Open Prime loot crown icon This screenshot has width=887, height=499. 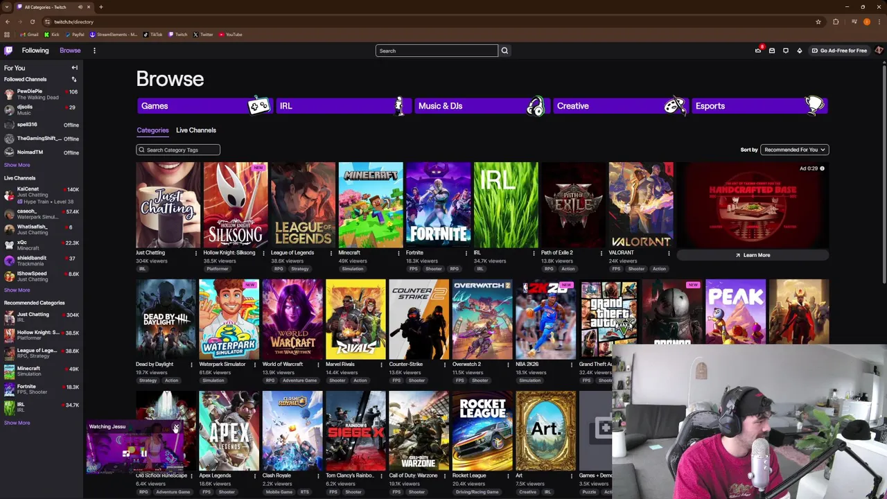758,51
